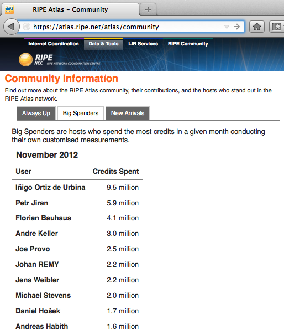Select user Andreas Habith
The height and width of the screenshot is (335, 284).
click(x=42, y=327)
